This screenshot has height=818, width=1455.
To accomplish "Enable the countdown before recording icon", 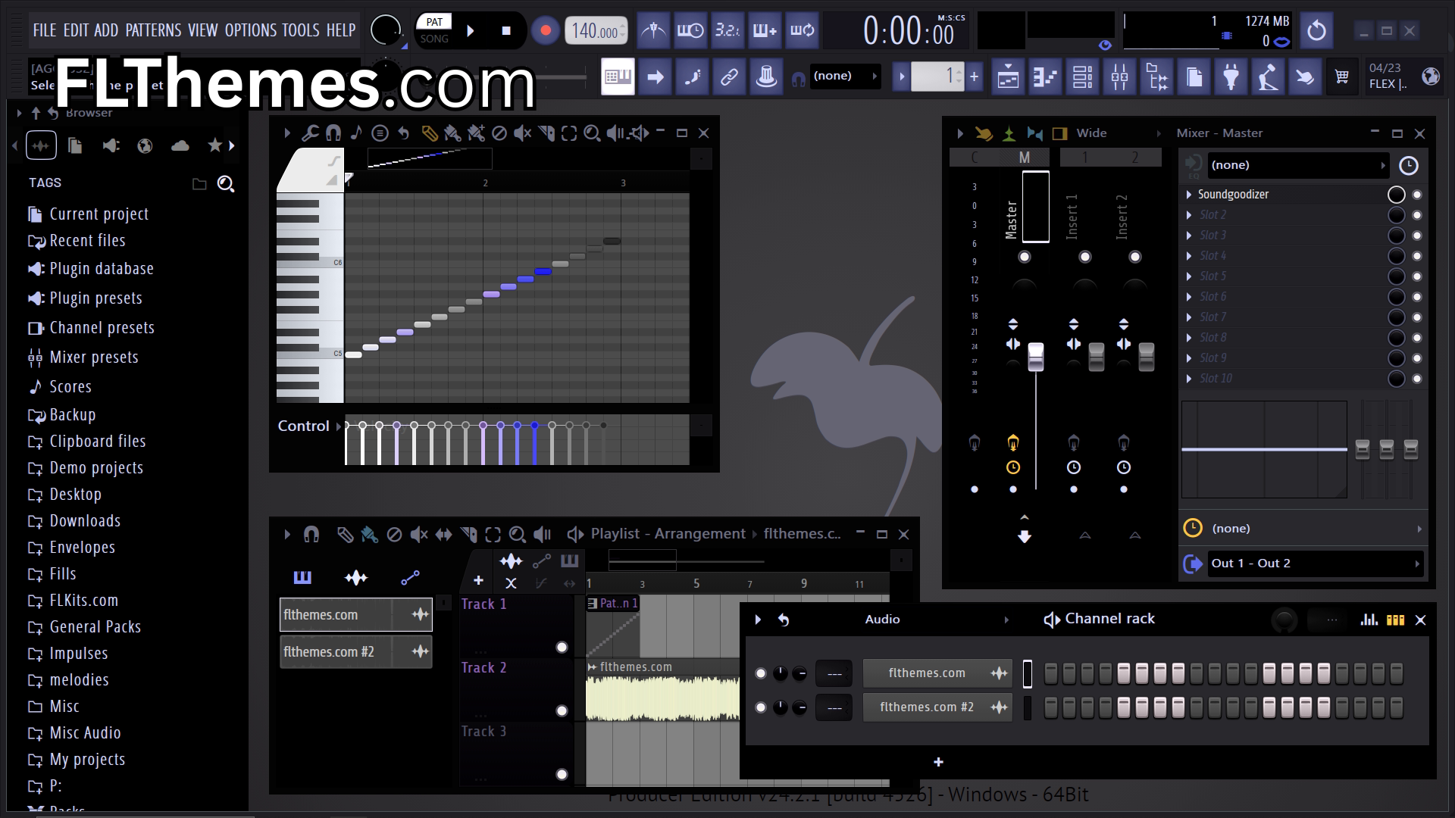I will (x=727, y=31).
